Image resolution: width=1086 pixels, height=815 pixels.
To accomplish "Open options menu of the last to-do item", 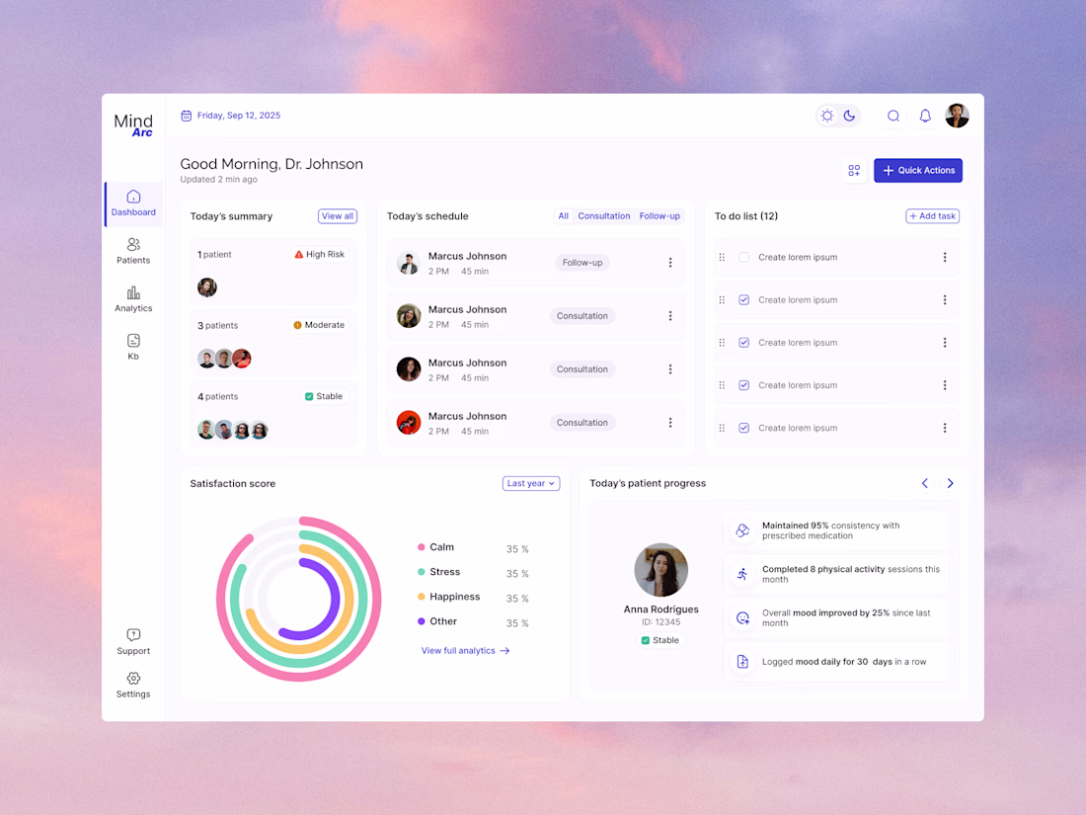I will 945,429.
